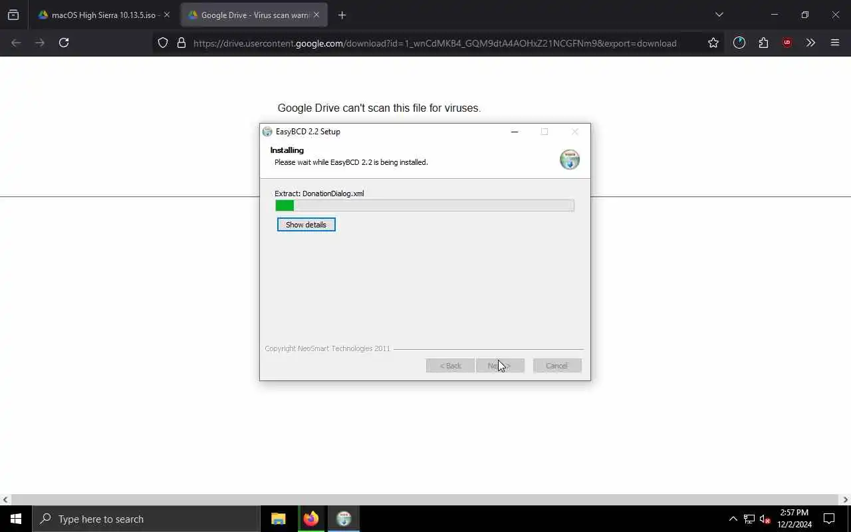Click 'Google Drive can't scan this file' text
The height and width of the screenshot is (532, 851).
(379, 108)
